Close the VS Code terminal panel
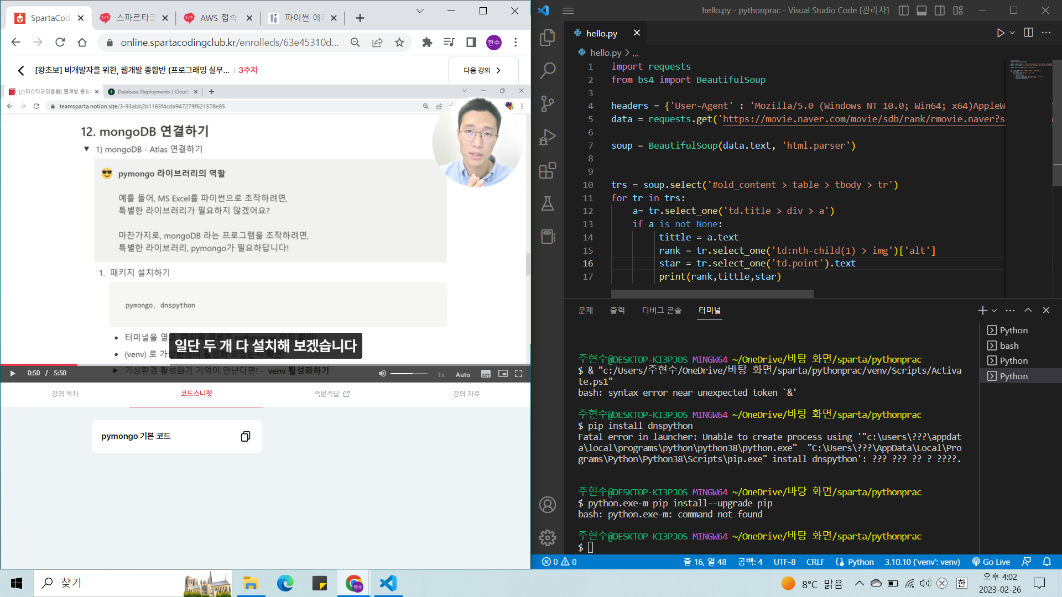 pos(1046,310)
